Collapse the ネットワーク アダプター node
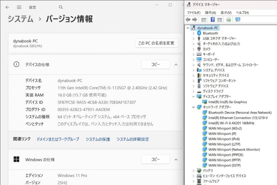The width and height of the screenshot is (277, 185). 193,107
